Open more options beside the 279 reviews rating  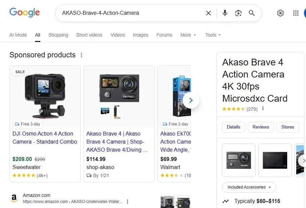pyautogui.click(x=263, y=108)
